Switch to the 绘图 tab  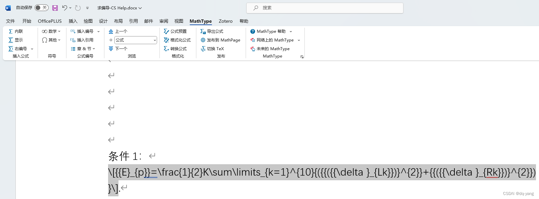[88, 21]
